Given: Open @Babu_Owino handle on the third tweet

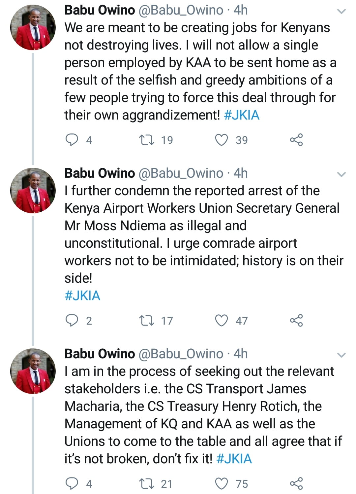Looking at the screenshot, I should click(181, 354).
